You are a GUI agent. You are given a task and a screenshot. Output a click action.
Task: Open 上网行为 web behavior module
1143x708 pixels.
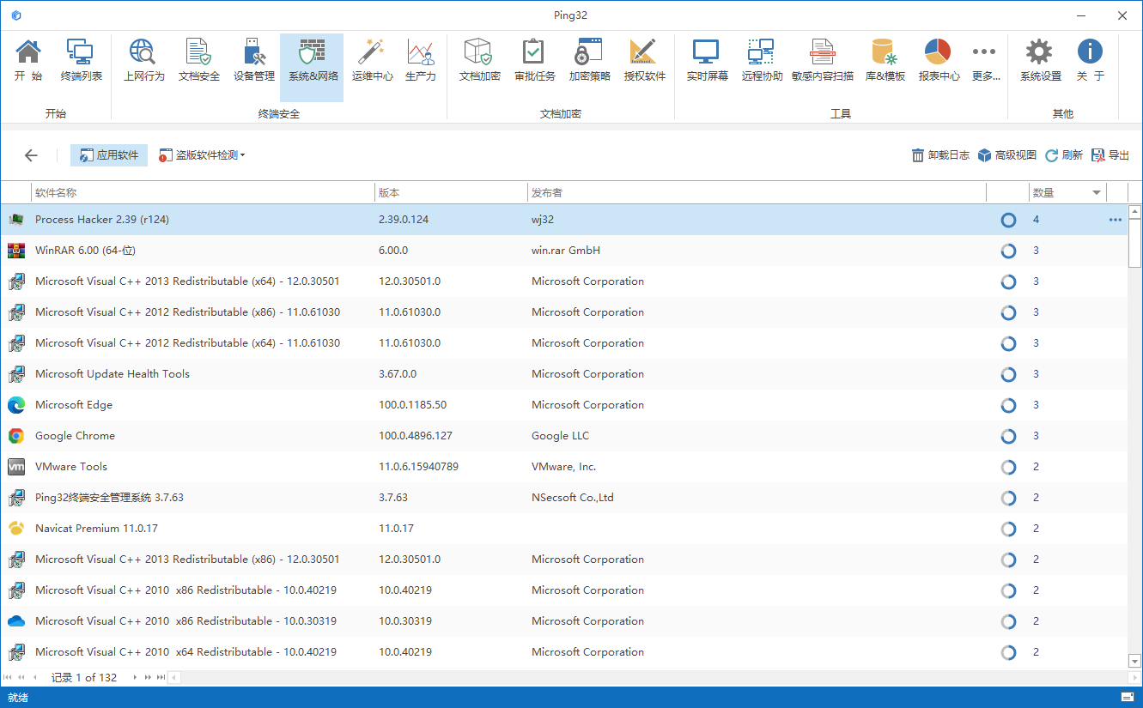(143, 61)
